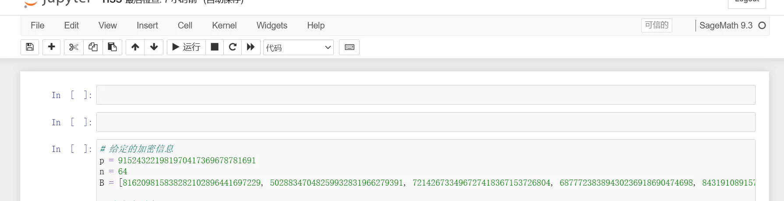Open the File menu
Screen dimensions: 784x201
pyautogui.click(x=37, y=25)
